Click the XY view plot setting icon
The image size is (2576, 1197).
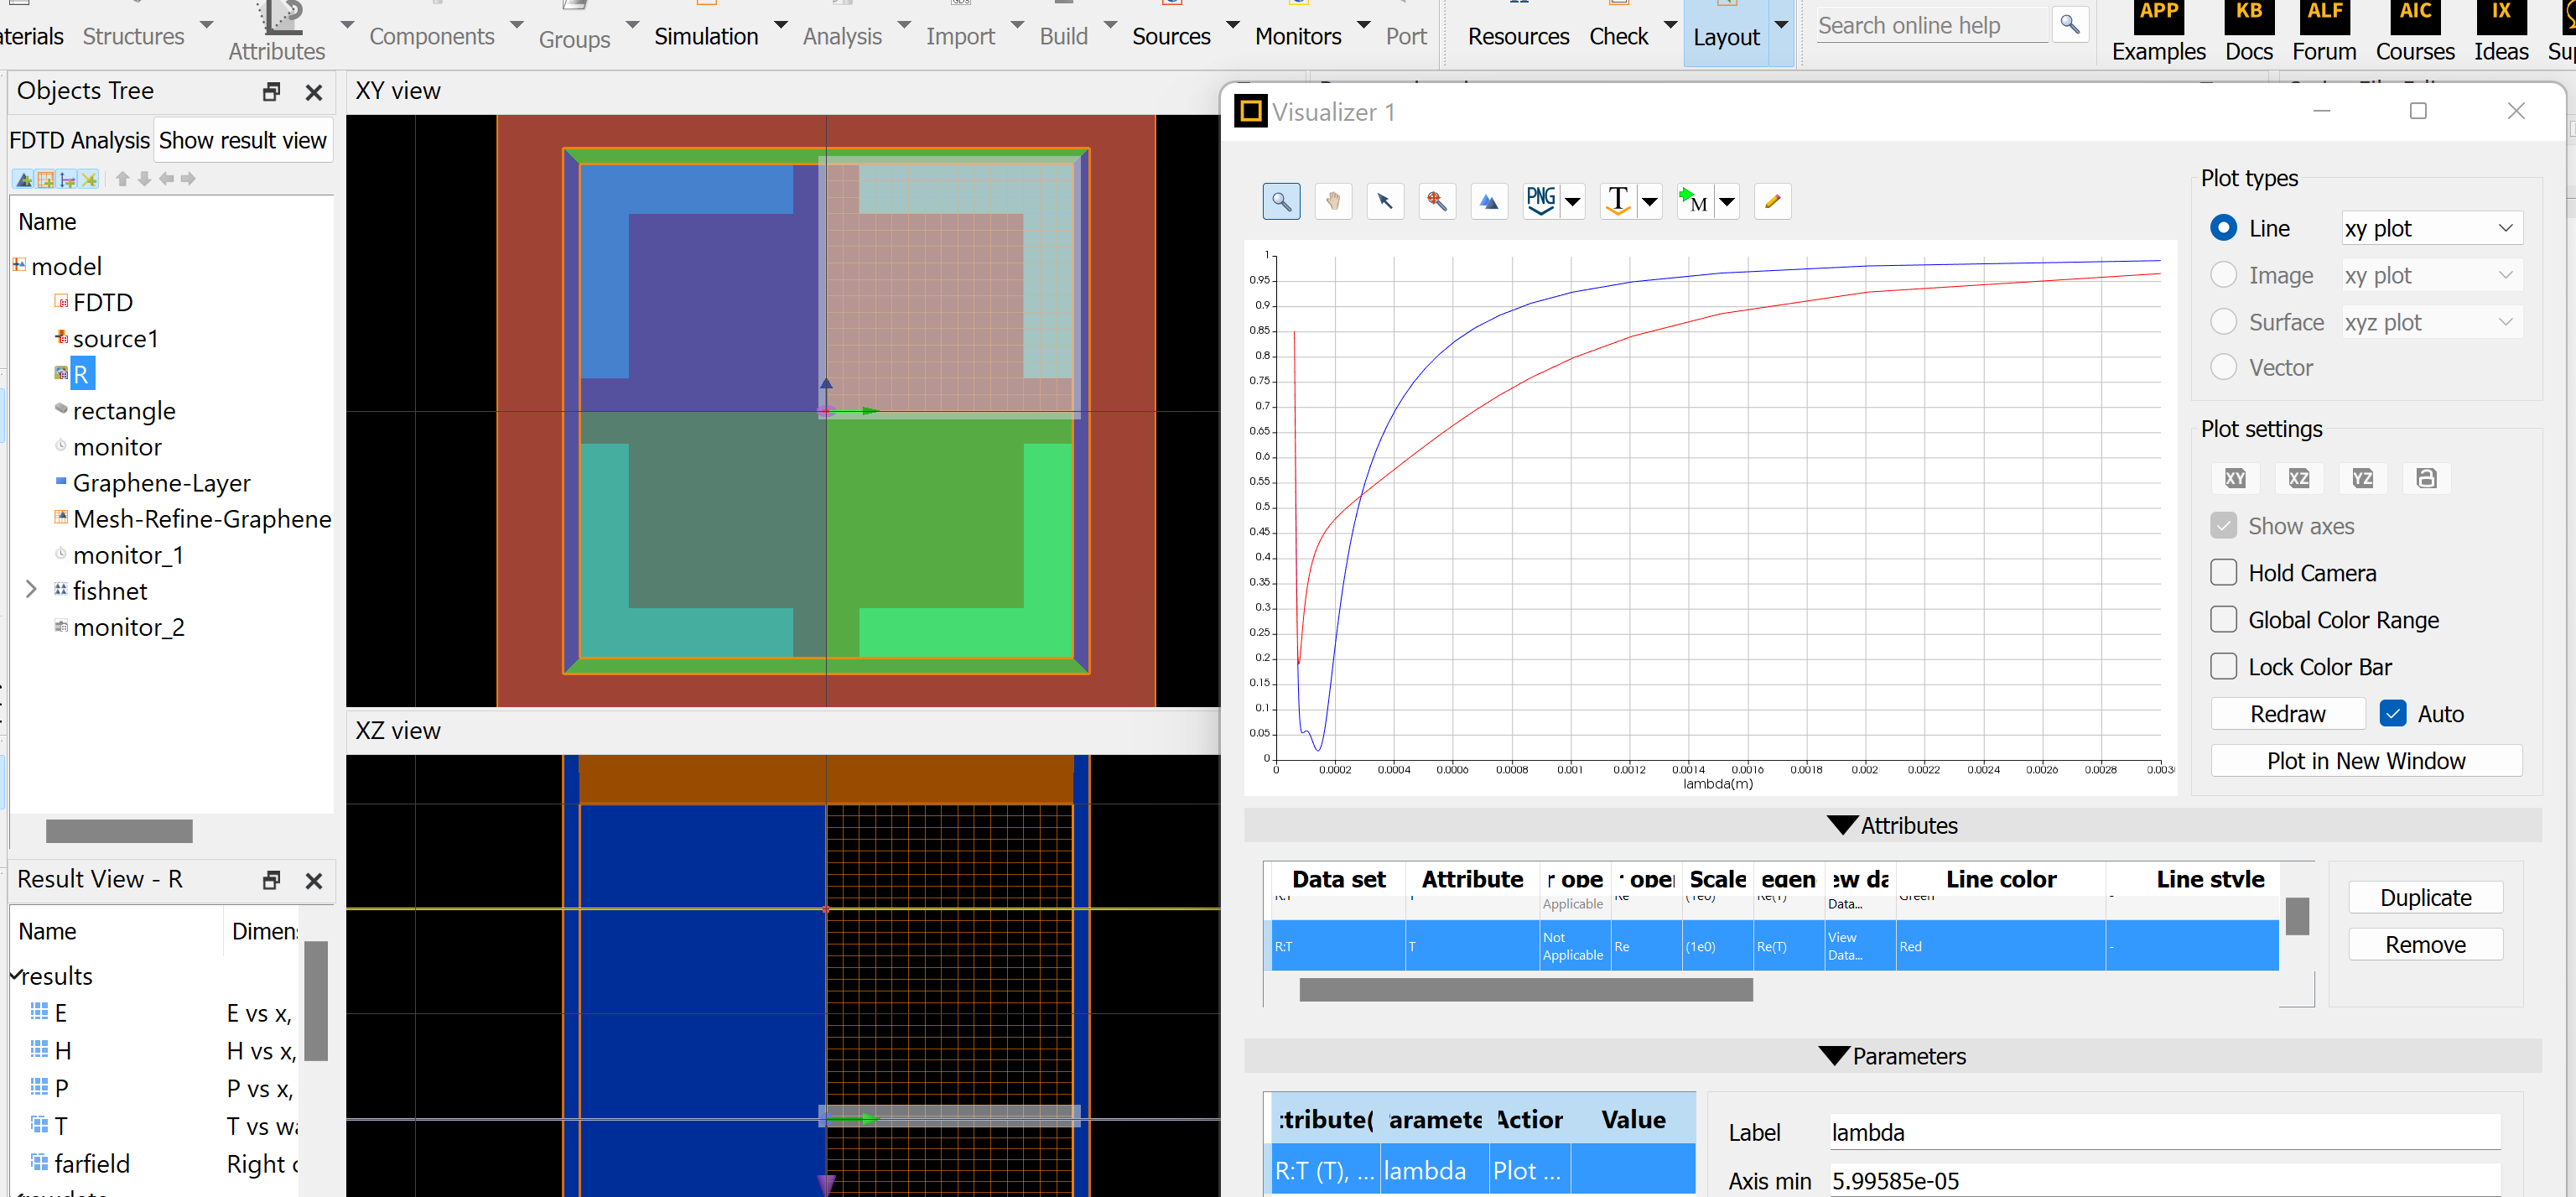tap(2235, 478)
